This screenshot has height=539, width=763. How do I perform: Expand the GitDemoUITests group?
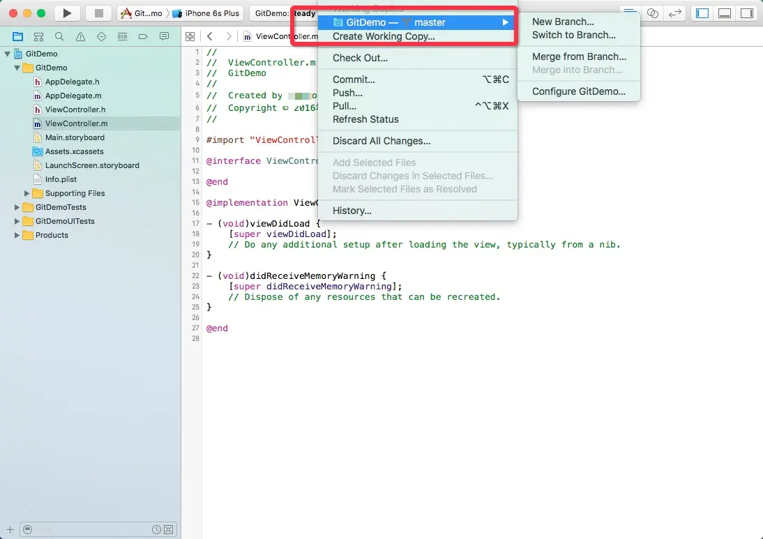click(17, 221)
